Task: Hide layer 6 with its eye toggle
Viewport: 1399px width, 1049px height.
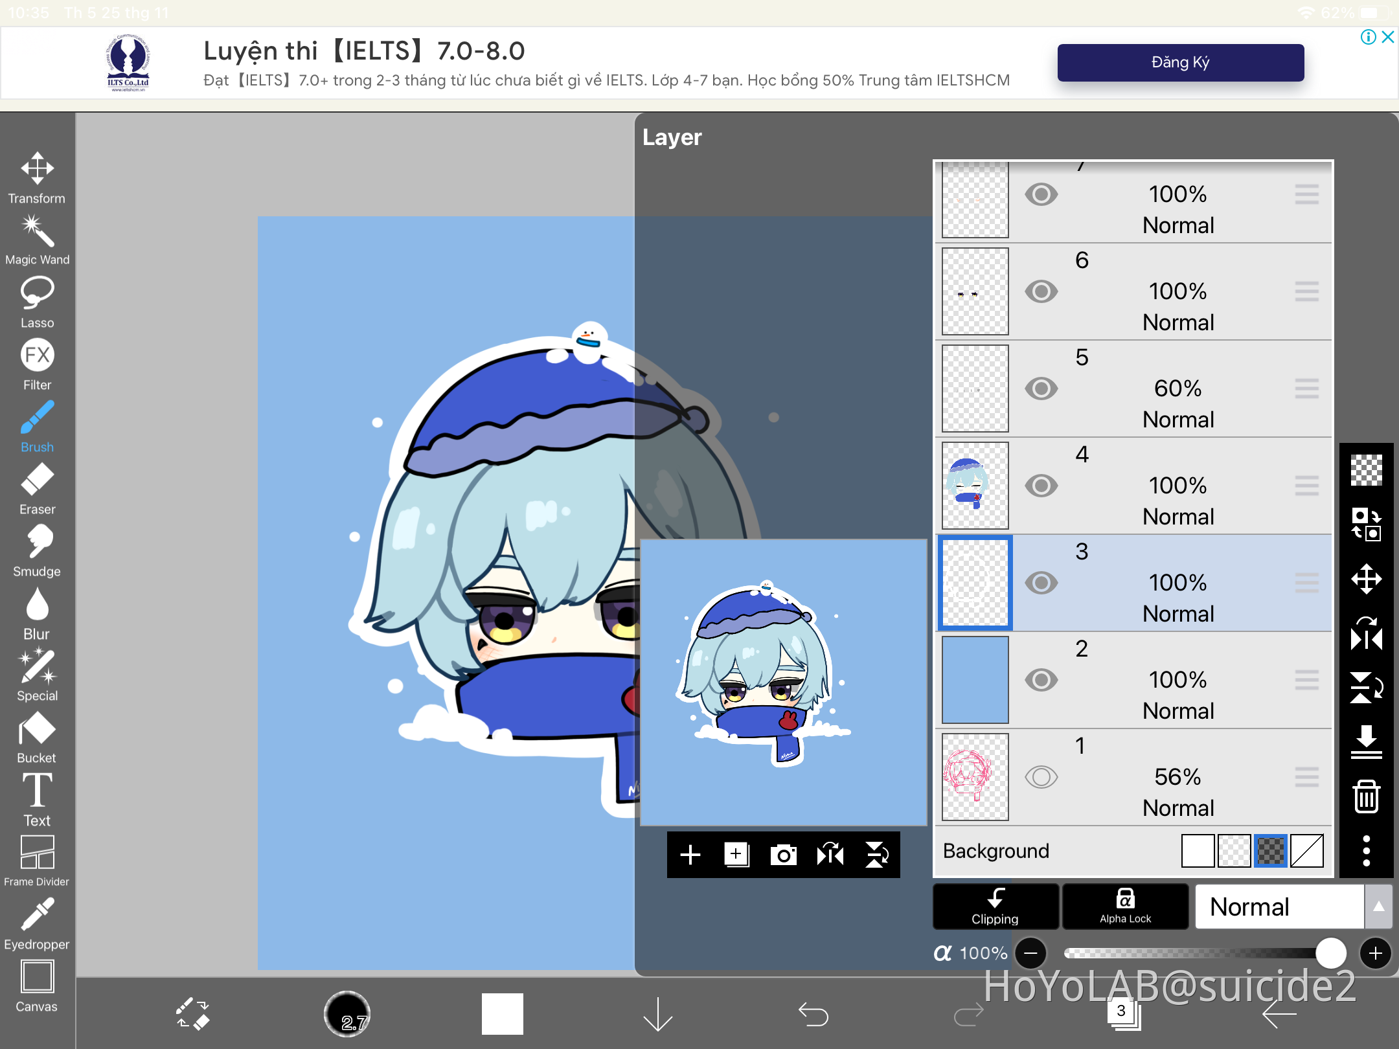Action: pyautogui.click(x=1042, y=291)
